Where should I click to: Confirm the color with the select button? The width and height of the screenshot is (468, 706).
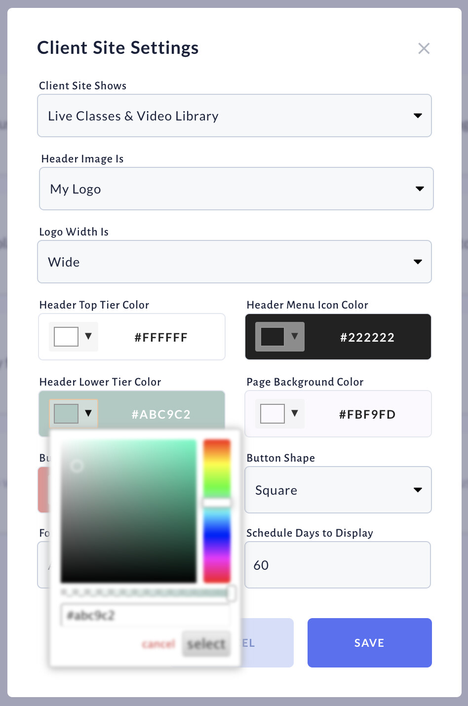coord(206,644)
